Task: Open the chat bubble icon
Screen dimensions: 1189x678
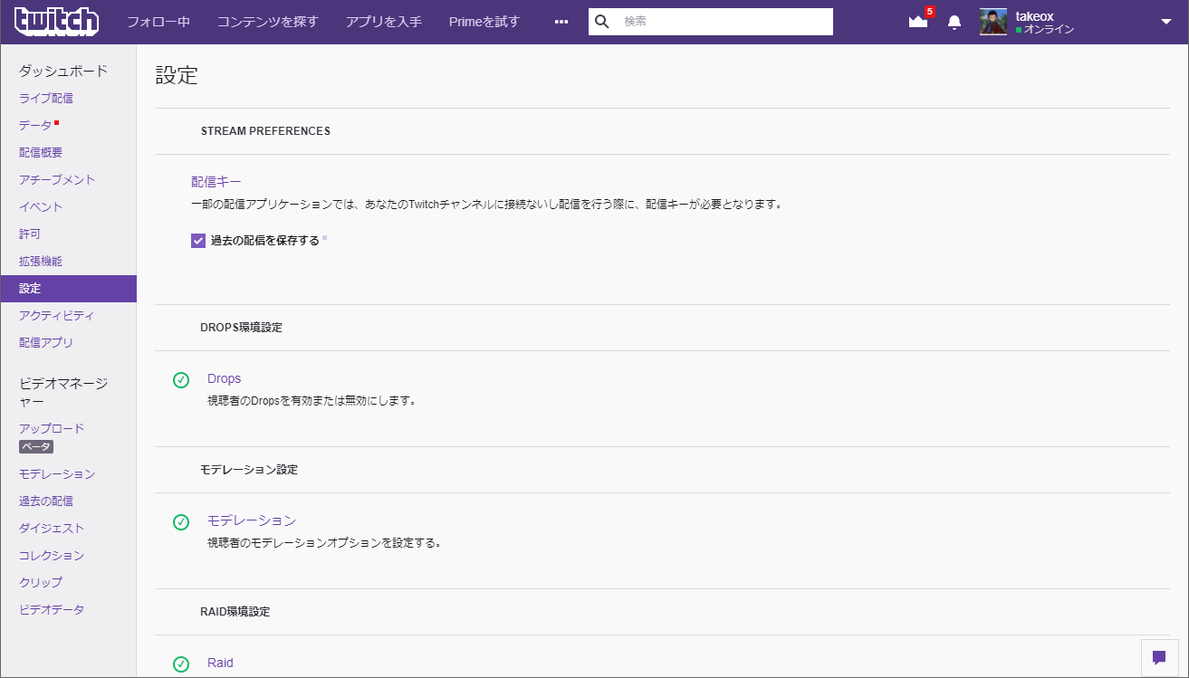Action: pyautogui.click(x=1159, y=658)
